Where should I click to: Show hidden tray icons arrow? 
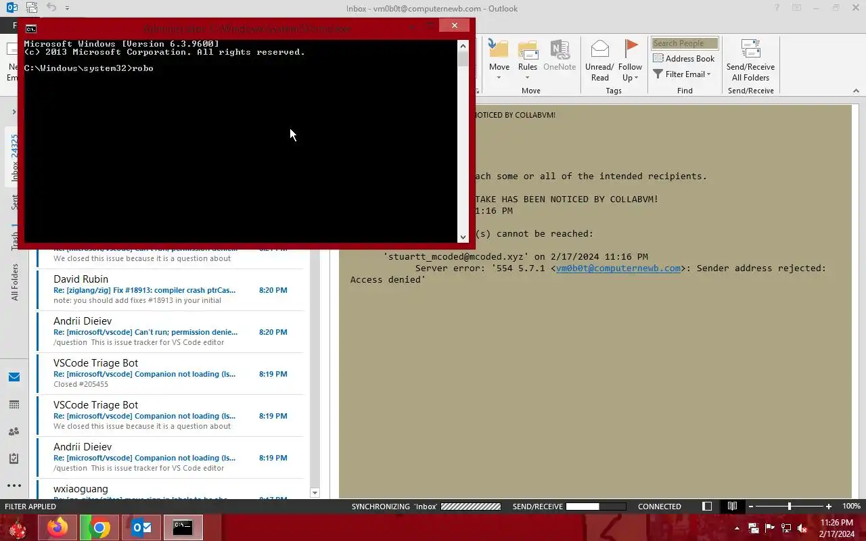[x=737, y=528]
